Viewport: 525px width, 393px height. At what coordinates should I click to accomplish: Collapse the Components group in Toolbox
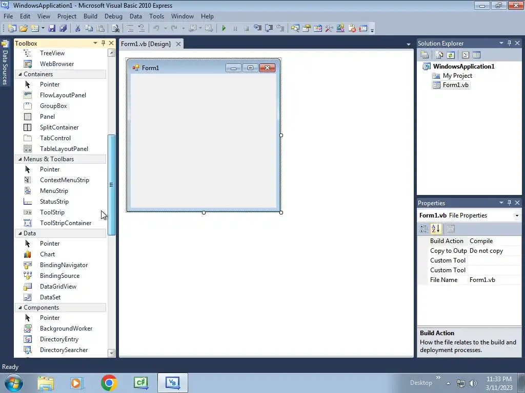click(x=20, y=308)
